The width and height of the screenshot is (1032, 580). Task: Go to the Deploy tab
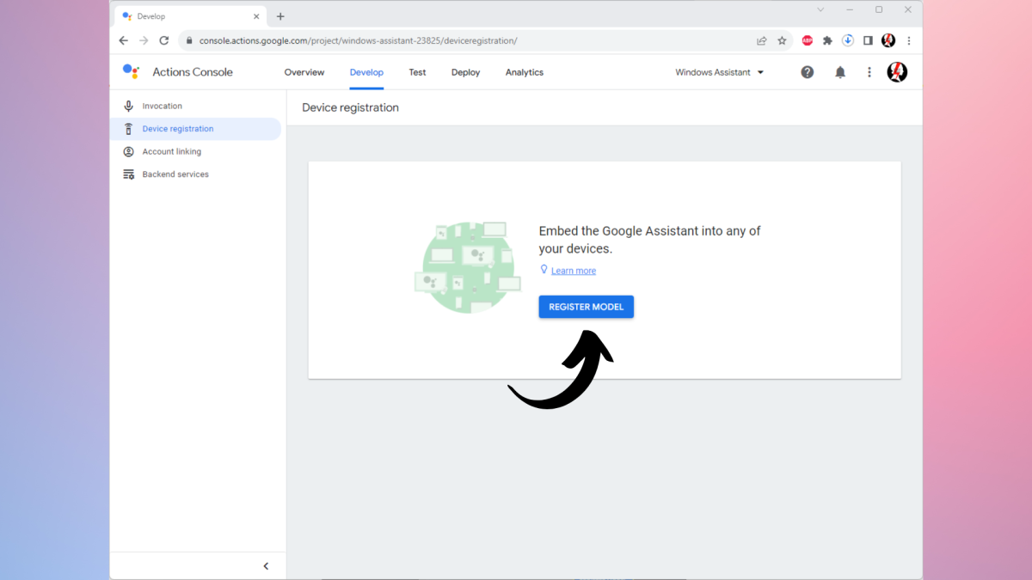(x=465, y=72)
